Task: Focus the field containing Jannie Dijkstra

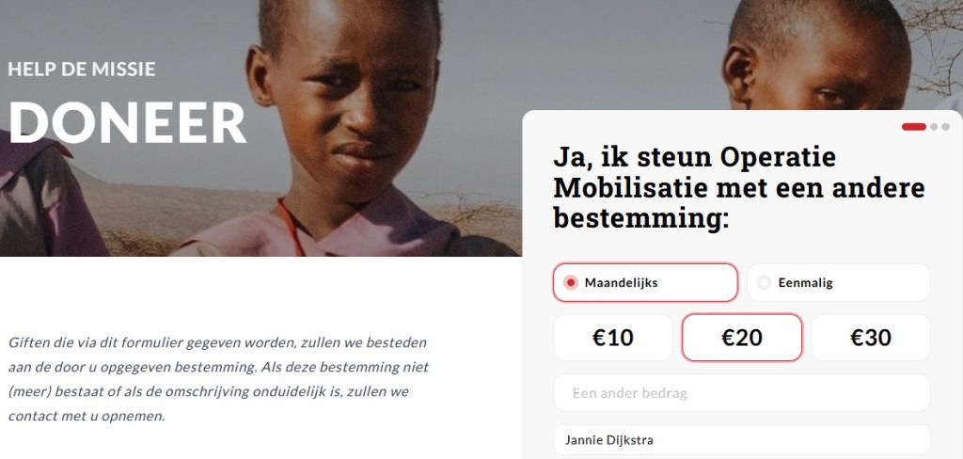Action: [x=742, y=440]
